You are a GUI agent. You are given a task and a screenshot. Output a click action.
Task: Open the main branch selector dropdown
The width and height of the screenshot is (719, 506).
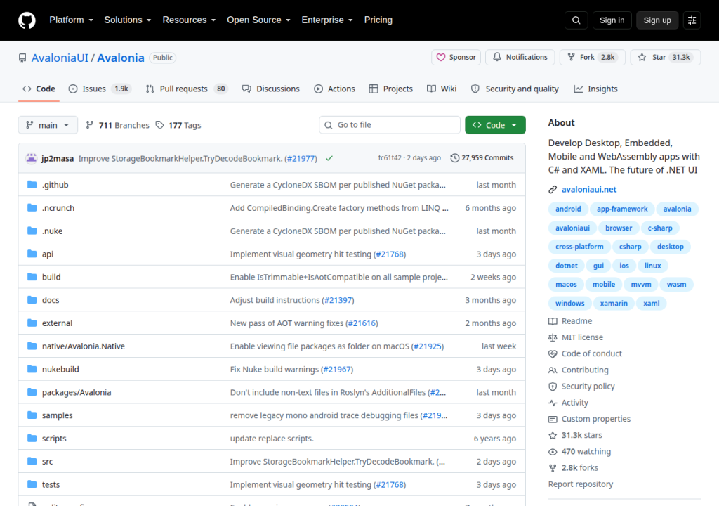click(48, 125)
